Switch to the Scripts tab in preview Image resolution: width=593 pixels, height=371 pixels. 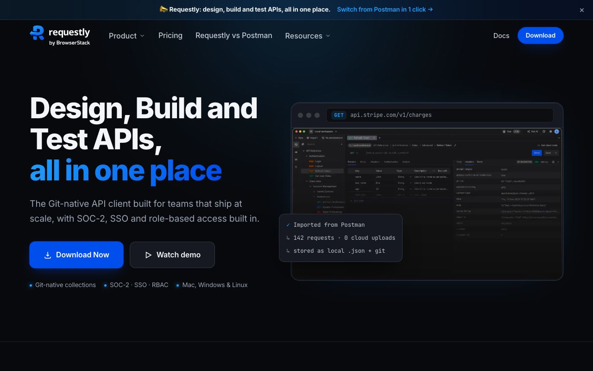point(406,162)
